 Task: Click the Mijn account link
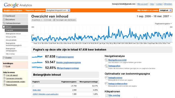click(142, 4)
